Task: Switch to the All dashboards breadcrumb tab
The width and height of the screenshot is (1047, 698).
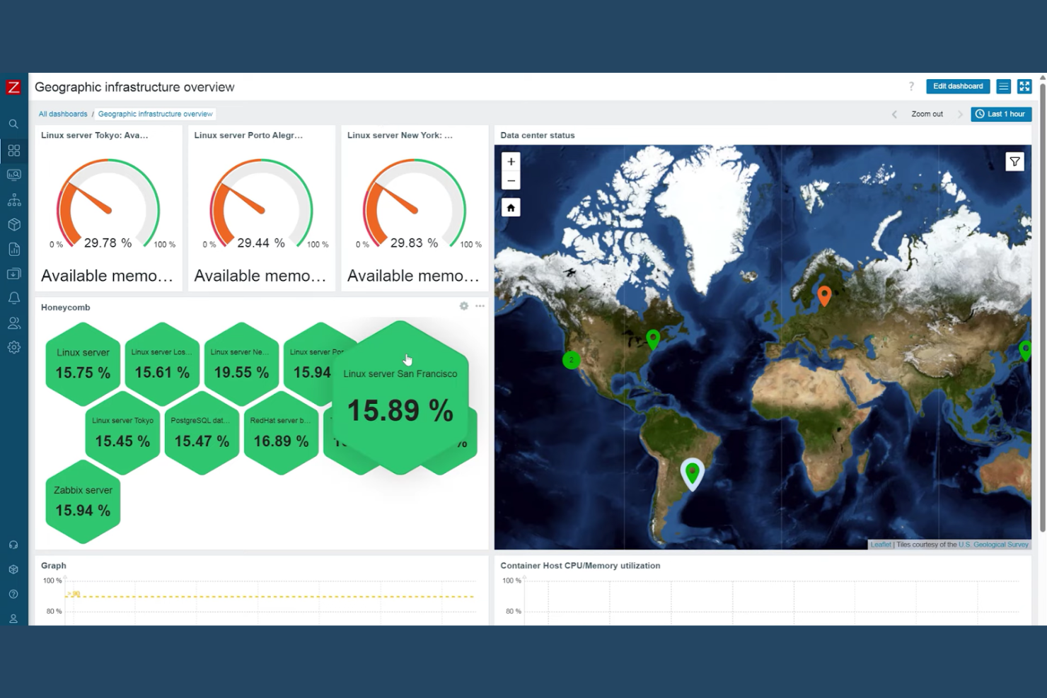Action: (x=63, y=114)
